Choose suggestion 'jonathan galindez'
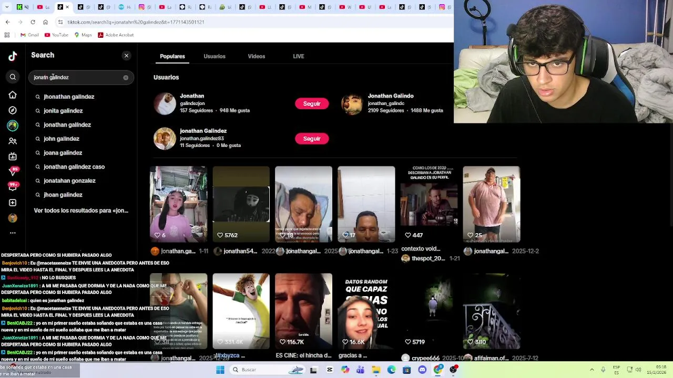This screenshot has height=378, width=673. 67,125
